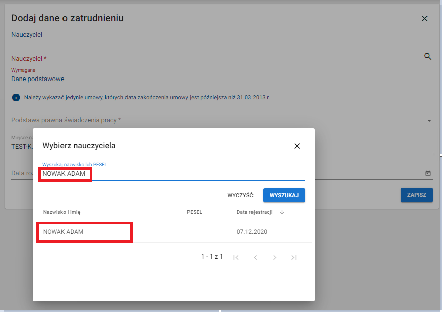This screenshot has height=312, width=442.
Task: Click the search field containing NOWAK ADAM
Action: click(171, 174)
